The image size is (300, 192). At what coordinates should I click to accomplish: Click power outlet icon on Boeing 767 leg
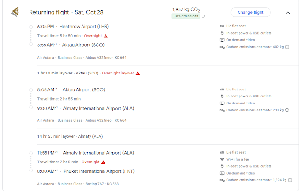pyautogui.click(x=222, y=166)
